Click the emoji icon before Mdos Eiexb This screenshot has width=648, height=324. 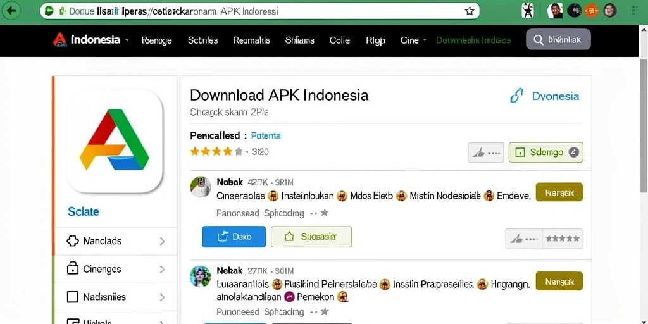(342, 196)
